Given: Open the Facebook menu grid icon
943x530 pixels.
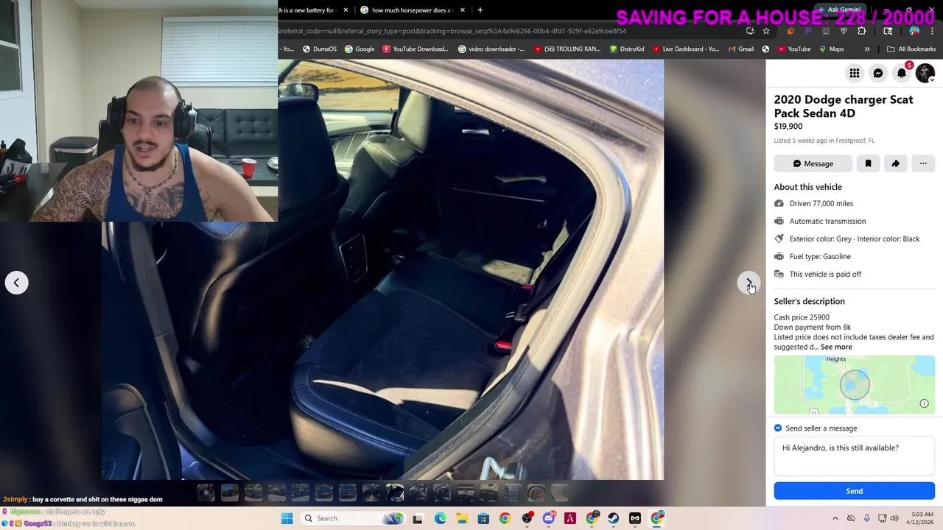Looking at the screenshot, I should tap(854, 73).
